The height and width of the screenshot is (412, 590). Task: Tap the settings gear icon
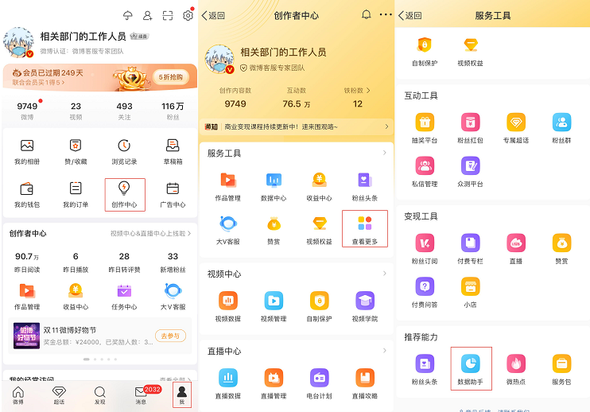pyautogui.click(x=188, y=15)
